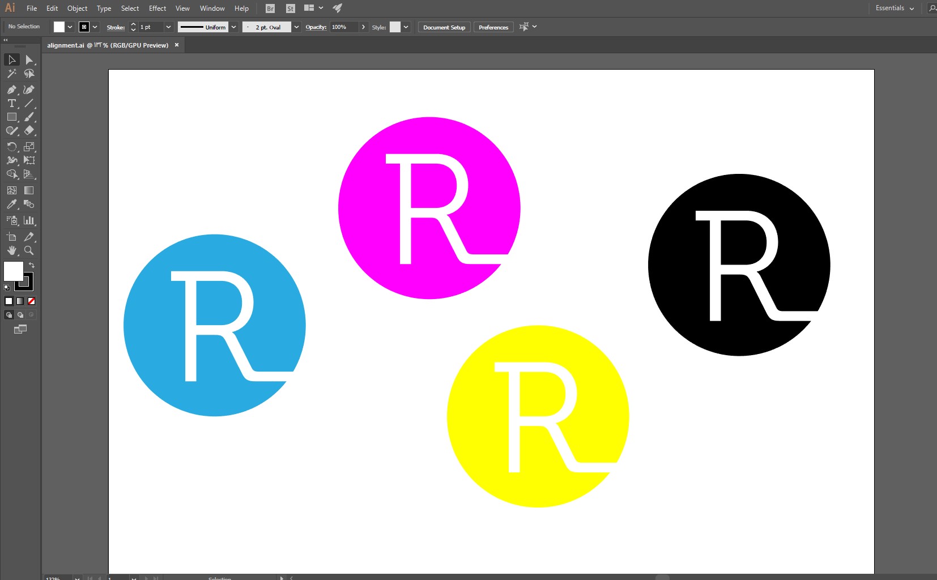This screenshot has width=937, height=580.
Task: Set paint mode to None
Action: pos(32,301)
